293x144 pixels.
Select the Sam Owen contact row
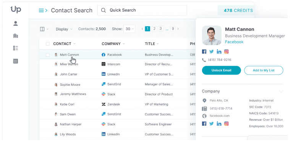[x=117, y=114]
